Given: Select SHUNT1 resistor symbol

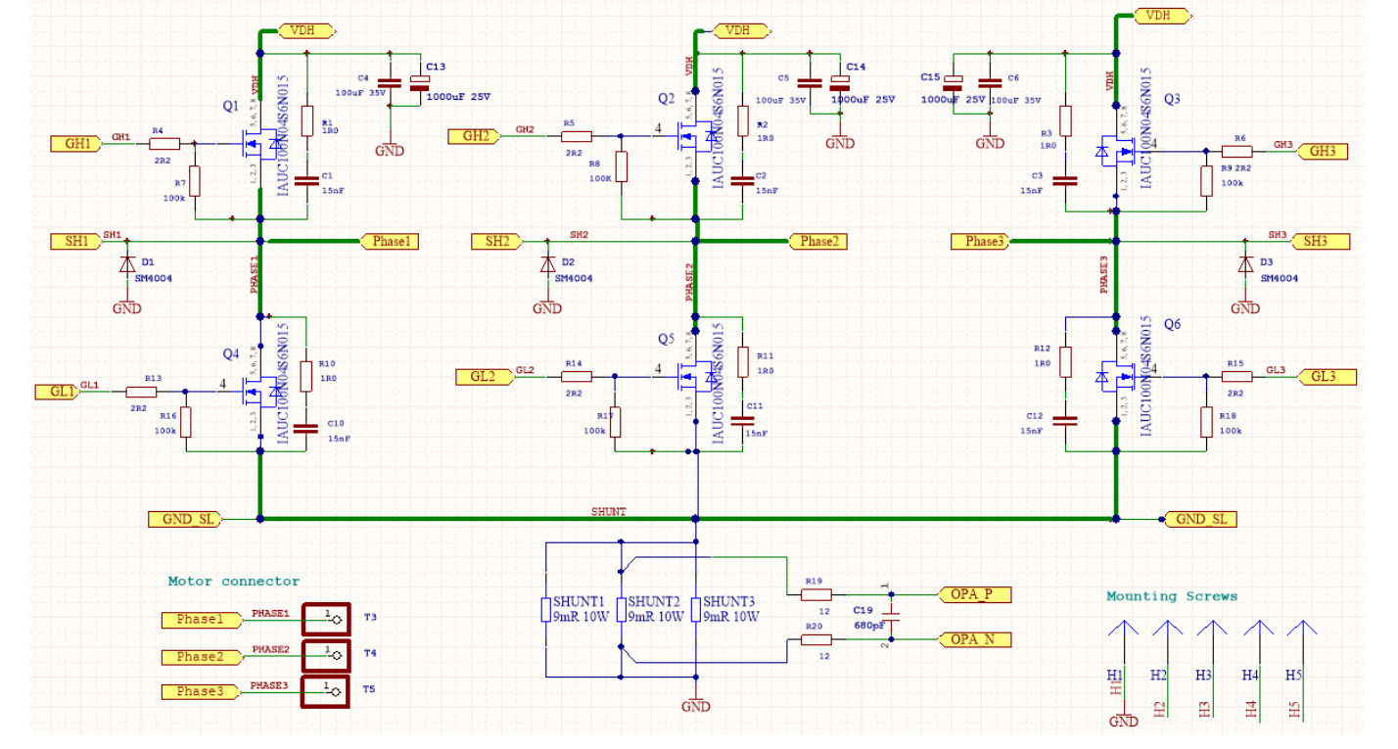Looking at the screenshot, I should (x=545, y=609).
